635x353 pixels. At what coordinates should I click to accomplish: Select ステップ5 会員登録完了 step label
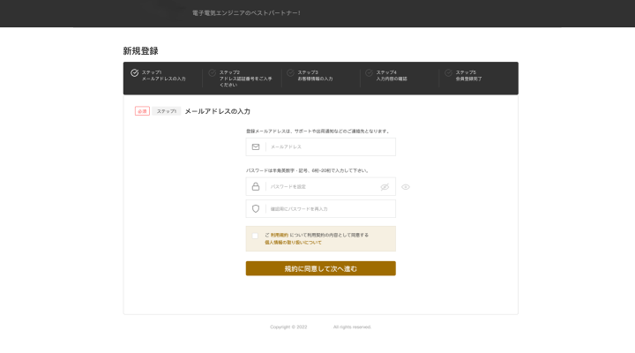[x=468, y=76]
